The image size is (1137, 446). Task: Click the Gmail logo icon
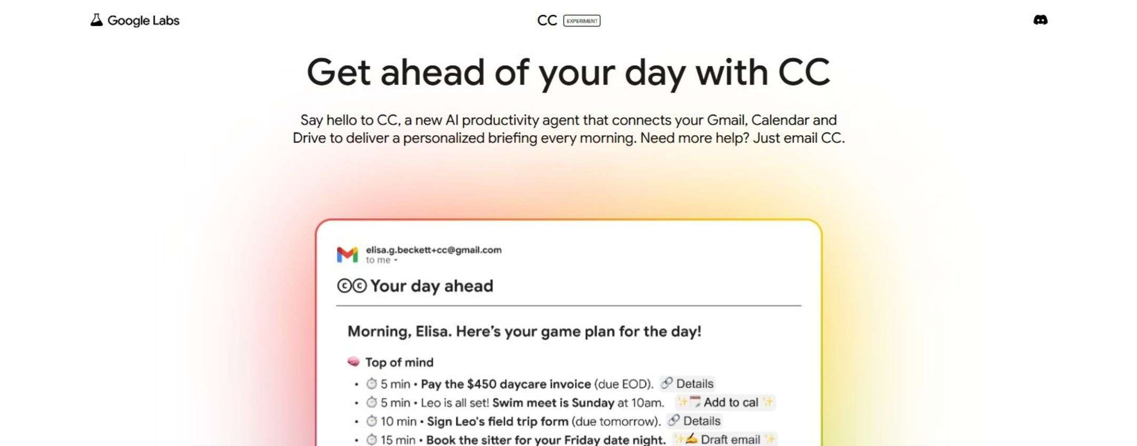point(347,255)
